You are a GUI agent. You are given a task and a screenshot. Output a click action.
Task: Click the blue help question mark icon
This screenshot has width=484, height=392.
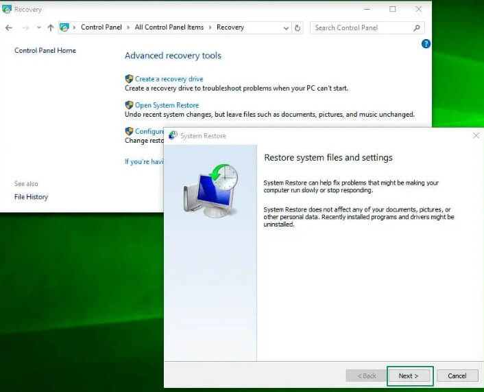pyautogui.click(x=426, y=44)
